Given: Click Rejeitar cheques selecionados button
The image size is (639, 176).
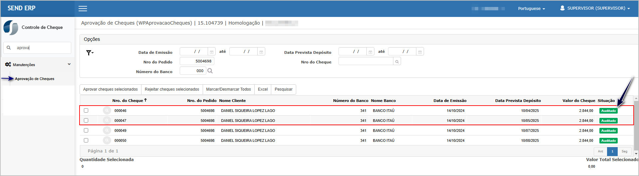Looking at the screenshot, I should [172, 89].
